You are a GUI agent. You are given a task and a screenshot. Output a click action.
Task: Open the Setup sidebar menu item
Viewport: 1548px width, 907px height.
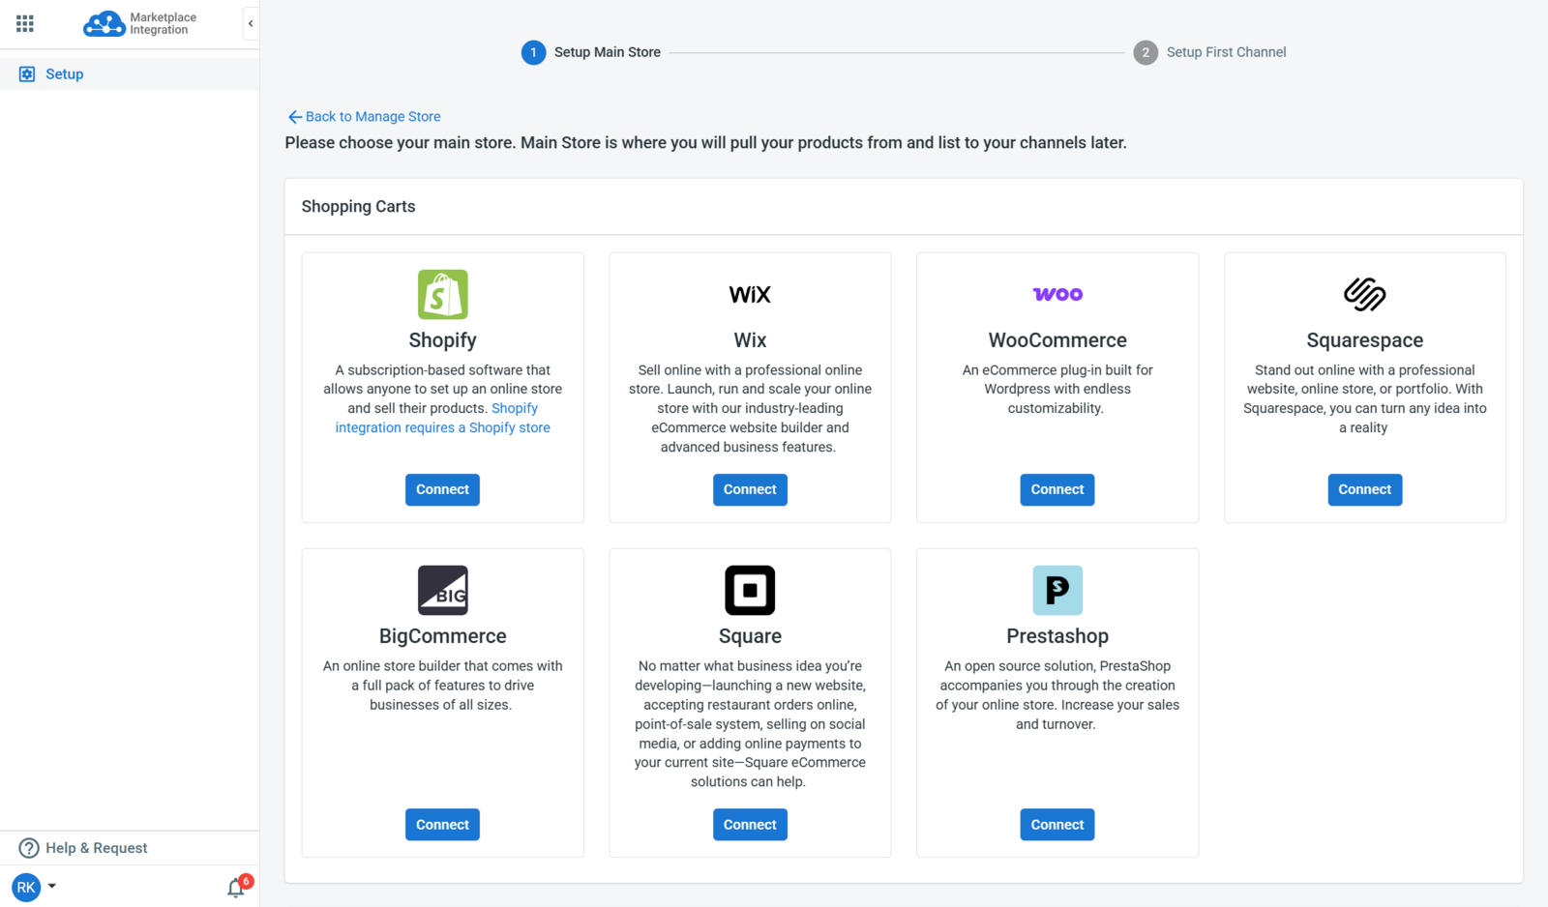[130, 74]
